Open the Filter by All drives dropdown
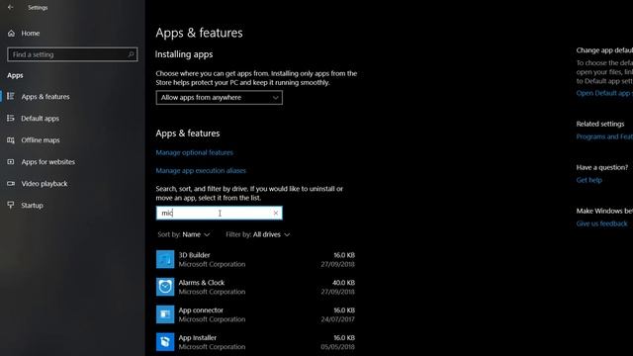This screenshot has width=633, height=356. (x=258, y=234)
